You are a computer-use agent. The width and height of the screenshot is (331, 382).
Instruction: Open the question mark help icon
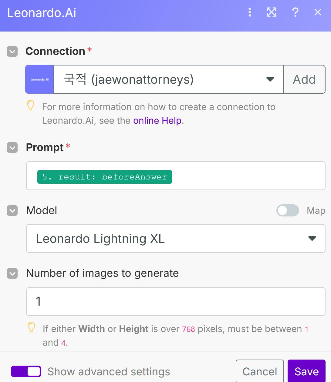[295, 12]
